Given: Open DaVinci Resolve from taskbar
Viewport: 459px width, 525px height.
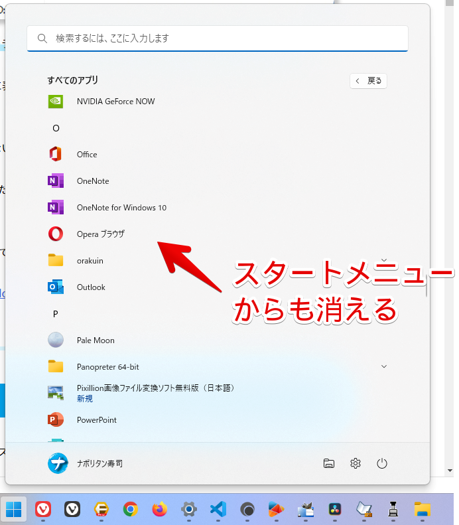Looking at the screenshot, I should tap(335, 509).
